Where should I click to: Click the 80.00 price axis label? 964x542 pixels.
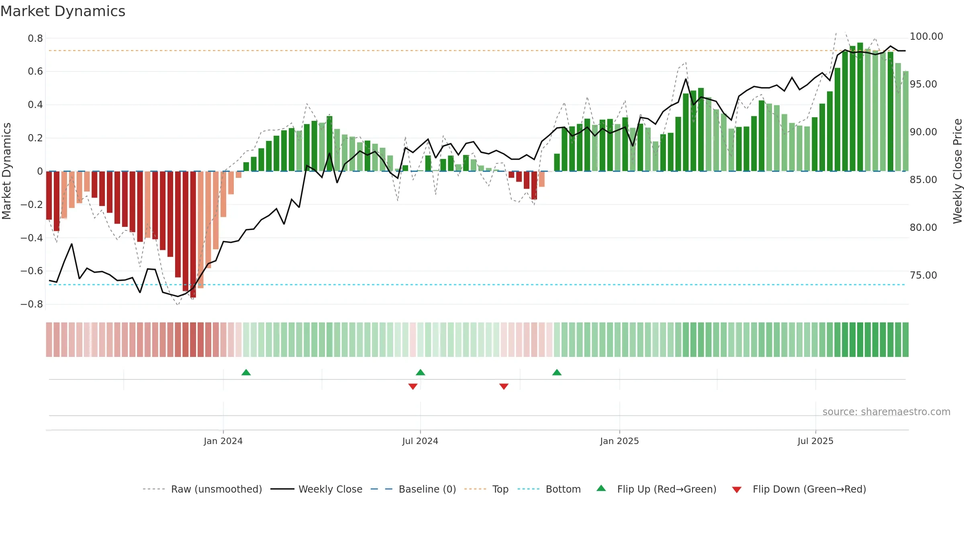pos(923,228)
